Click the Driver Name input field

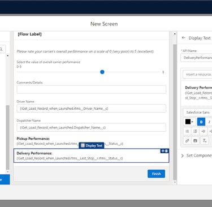click(x=91, y=109)
